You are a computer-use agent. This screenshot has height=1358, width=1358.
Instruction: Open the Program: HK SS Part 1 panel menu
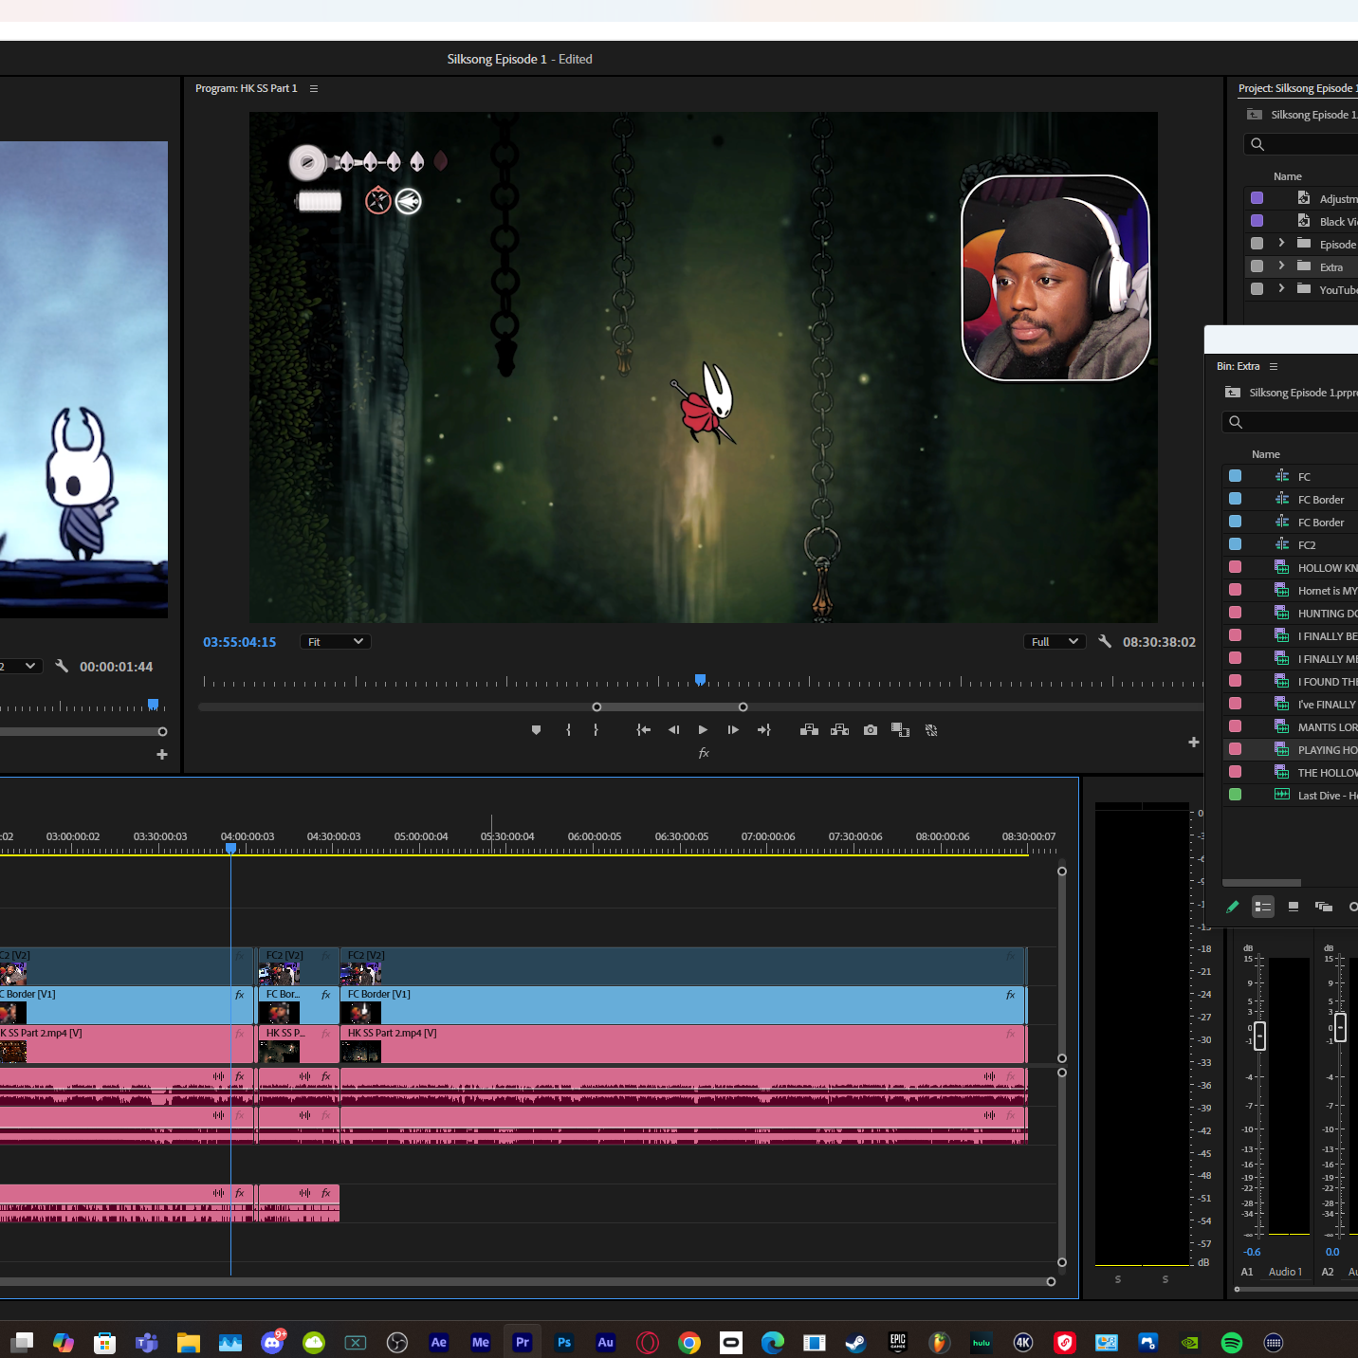point(314,88)
